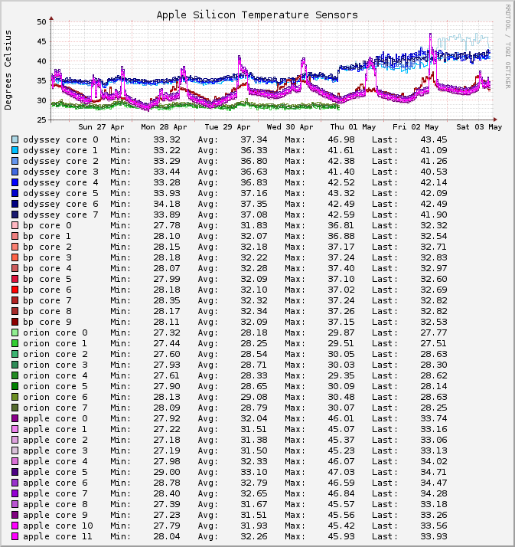515x547 pixels.
Task: Click the apple core 11 label
Action: (58, 536)
